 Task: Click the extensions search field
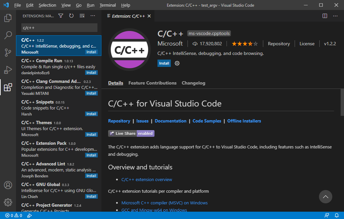point(59,28)
